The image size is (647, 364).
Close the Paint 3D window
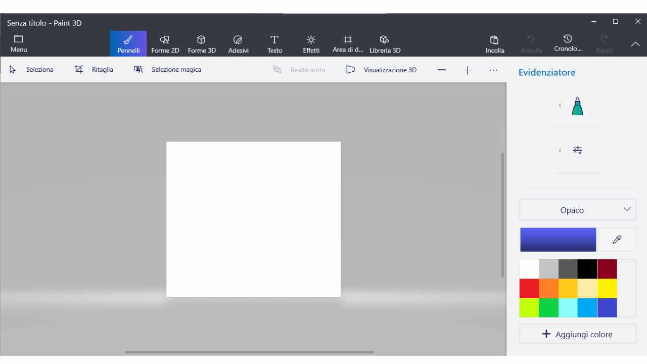click(x=637, y=21)
